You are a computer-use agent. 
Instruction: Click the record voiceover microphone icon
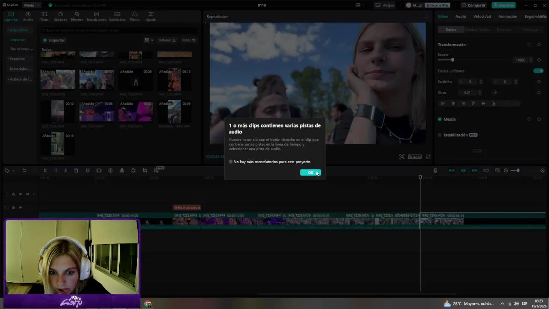[435, 171]
